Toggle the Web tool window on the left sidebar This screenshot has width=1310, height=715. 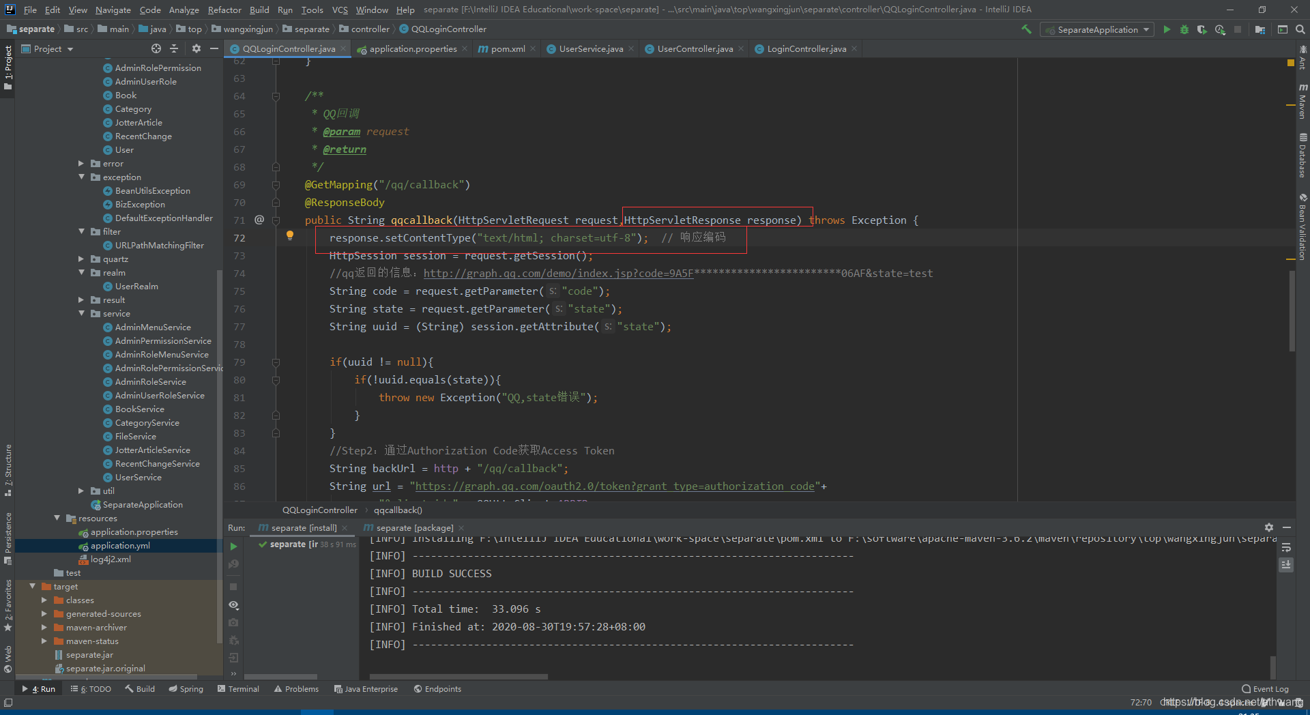tap(8, 659)
